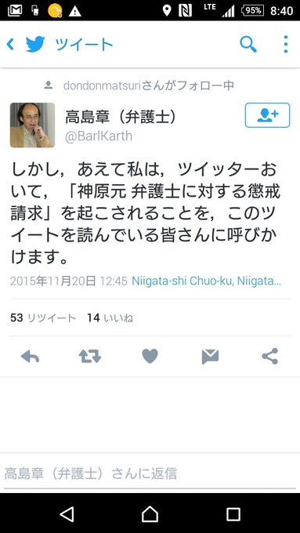Tap Android back navigation button
Screen dimensions: 300x533
pyautogui.click(x=67, y=514)
